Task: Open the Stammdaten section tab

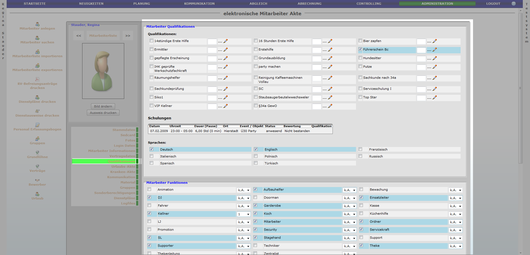Action: pos(105,130)
